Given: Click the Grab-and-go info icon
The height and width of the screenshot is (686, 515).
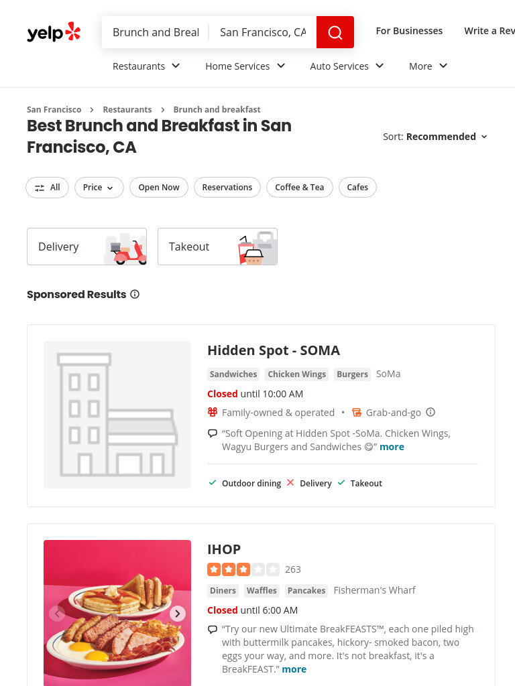Looking at the screenshot, I should [x=431, y=412].
